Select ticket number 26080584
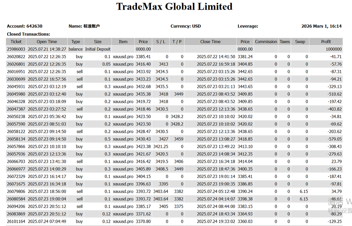The height and width of the screenshot is (226, 352). click(x=16, y=199)
